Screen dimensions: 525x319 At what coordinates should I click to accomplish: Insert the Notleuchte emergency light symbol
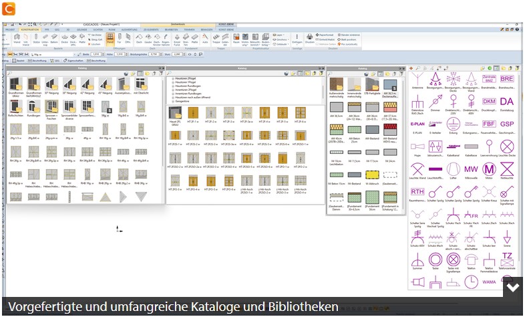(507, 171)
